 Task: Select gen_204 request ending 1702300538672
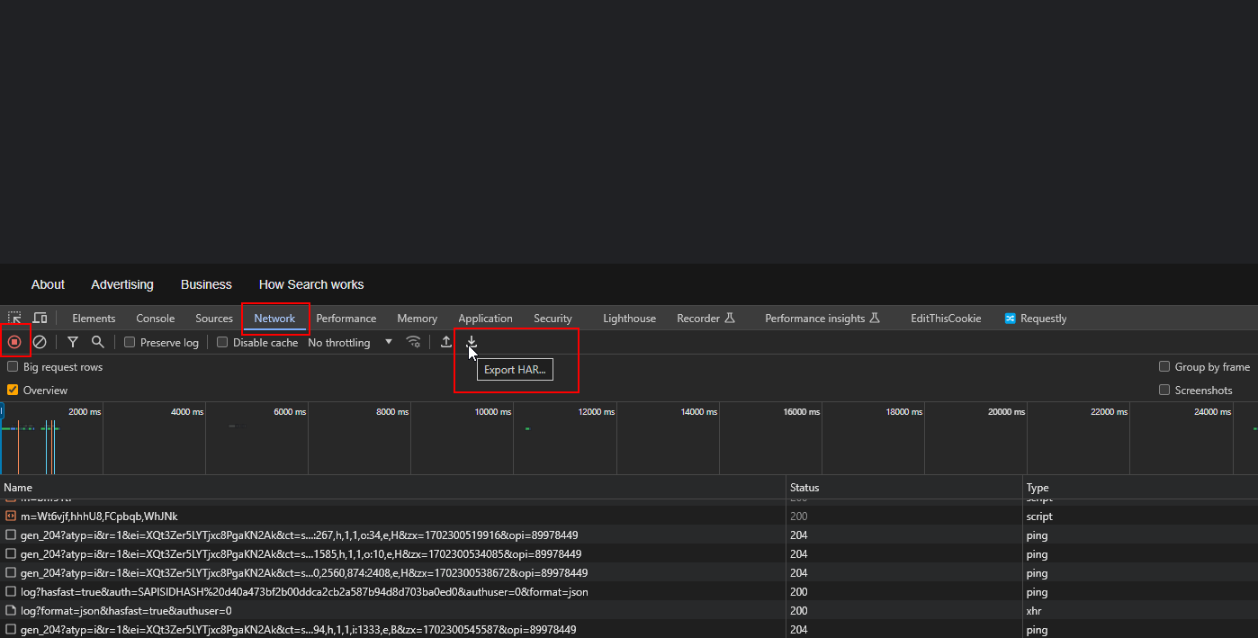tap(304, 573)
